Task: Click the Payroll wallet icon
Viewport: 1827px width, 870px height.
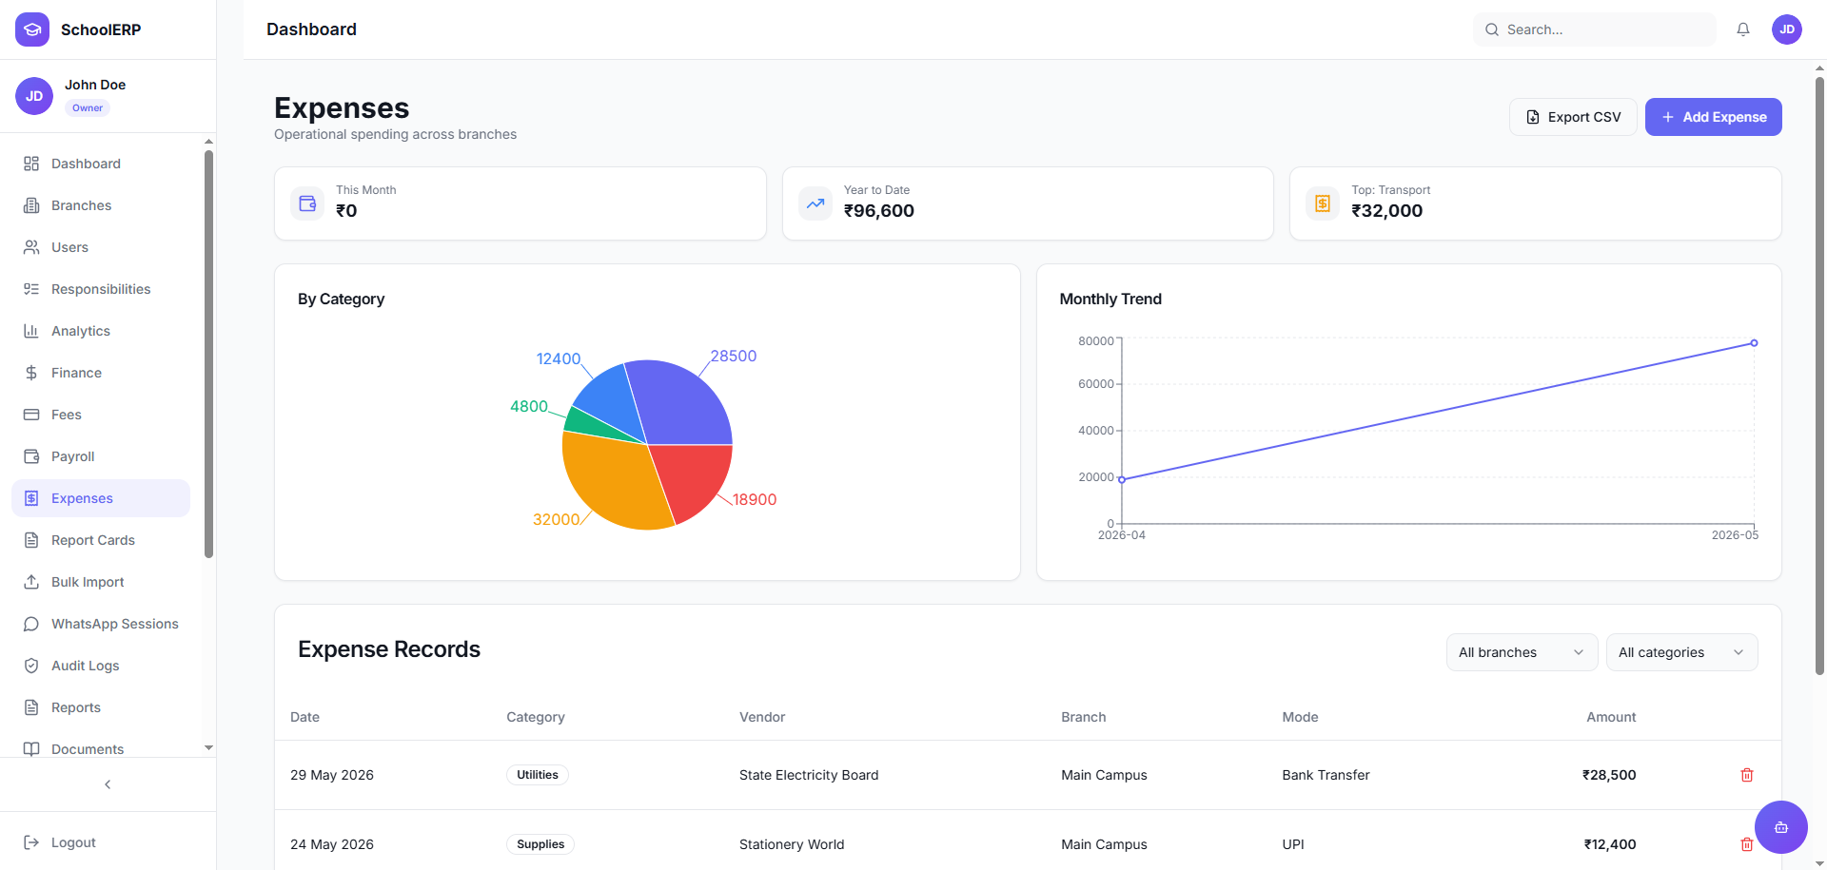Action: 31,456
